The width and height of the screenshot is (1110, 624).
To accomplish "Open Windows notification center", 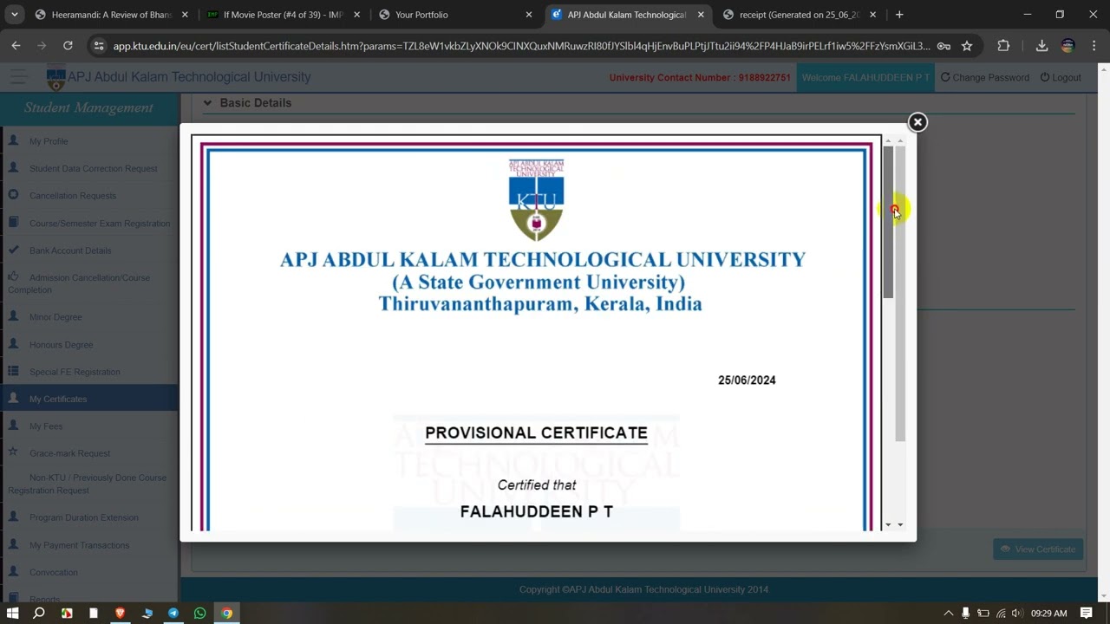I will click(1087, 614).
